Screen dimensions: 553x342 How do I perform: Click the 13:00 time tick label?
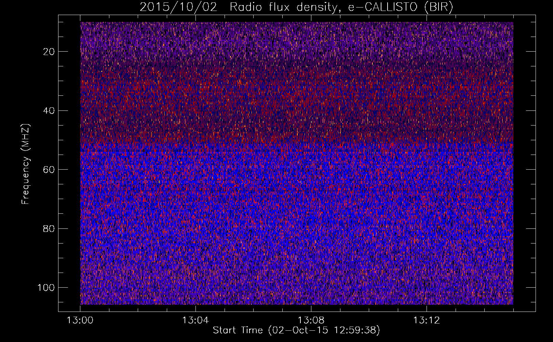coord(80,320)
